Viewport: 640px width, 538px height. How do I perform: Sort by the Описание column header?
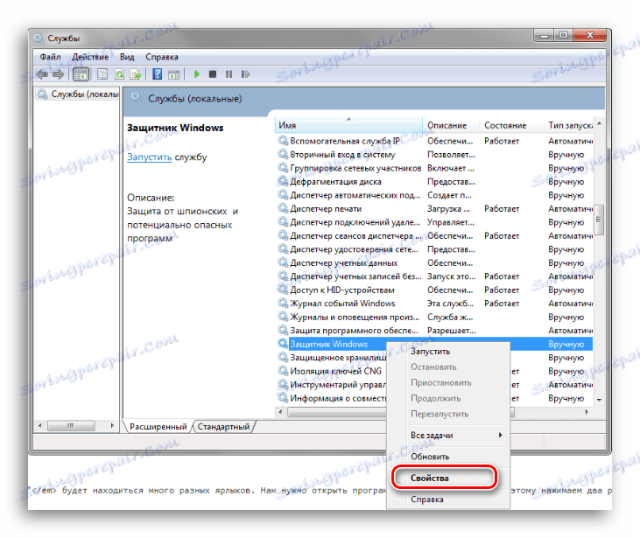click(x=451, y=125)
